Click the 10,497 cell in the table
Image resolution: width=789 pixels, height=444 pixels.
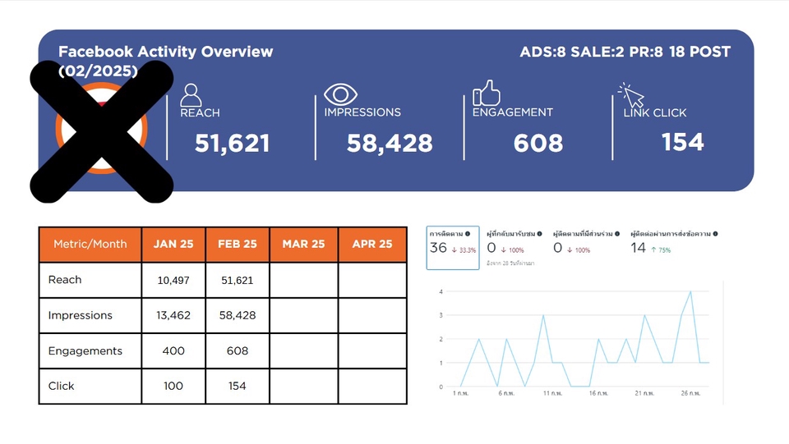click(173, 280)
